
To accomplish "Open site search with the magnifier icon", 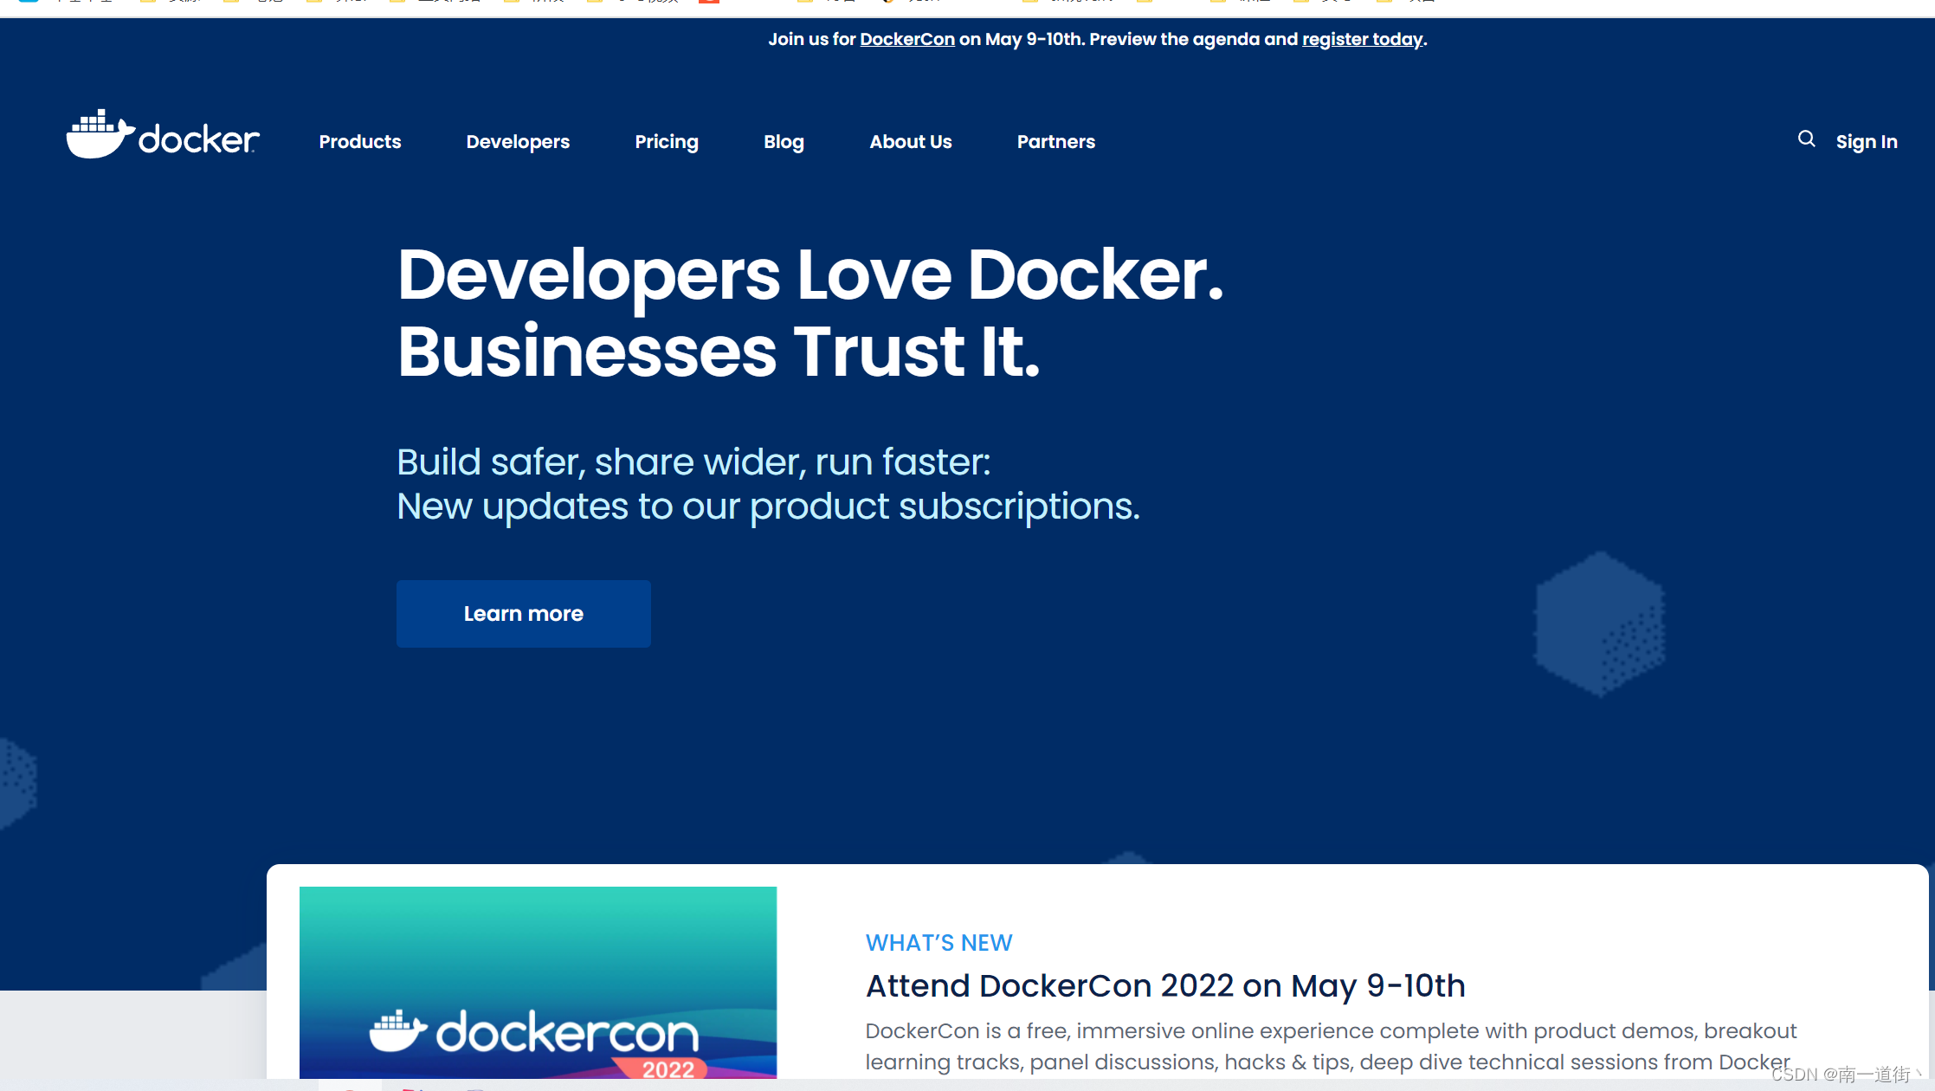I will click(x=1806, y=139).
